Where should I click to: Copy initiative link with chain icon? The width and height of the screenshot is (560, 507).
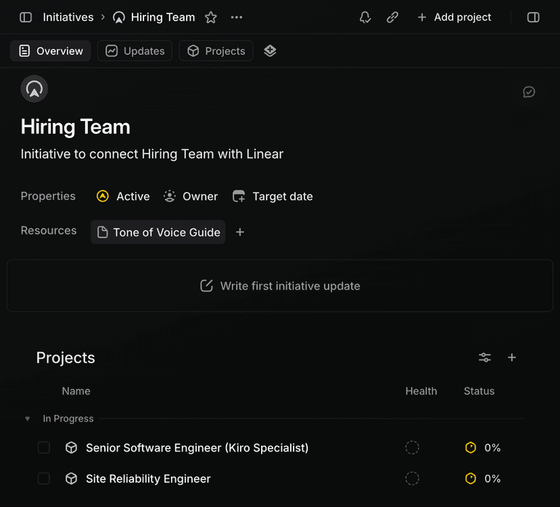pyautogui.click(x=392, y=18)
